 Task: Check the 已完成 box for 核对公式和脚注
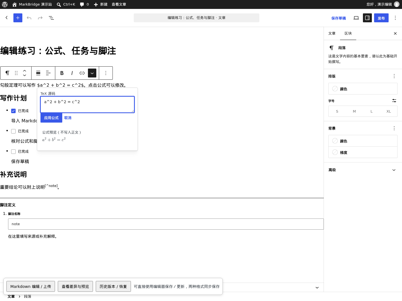point(13,131)
